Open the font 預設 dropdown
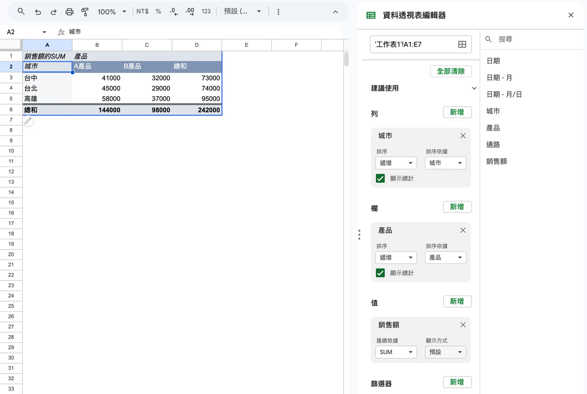 pyautogui.click(x=242, y=11)
